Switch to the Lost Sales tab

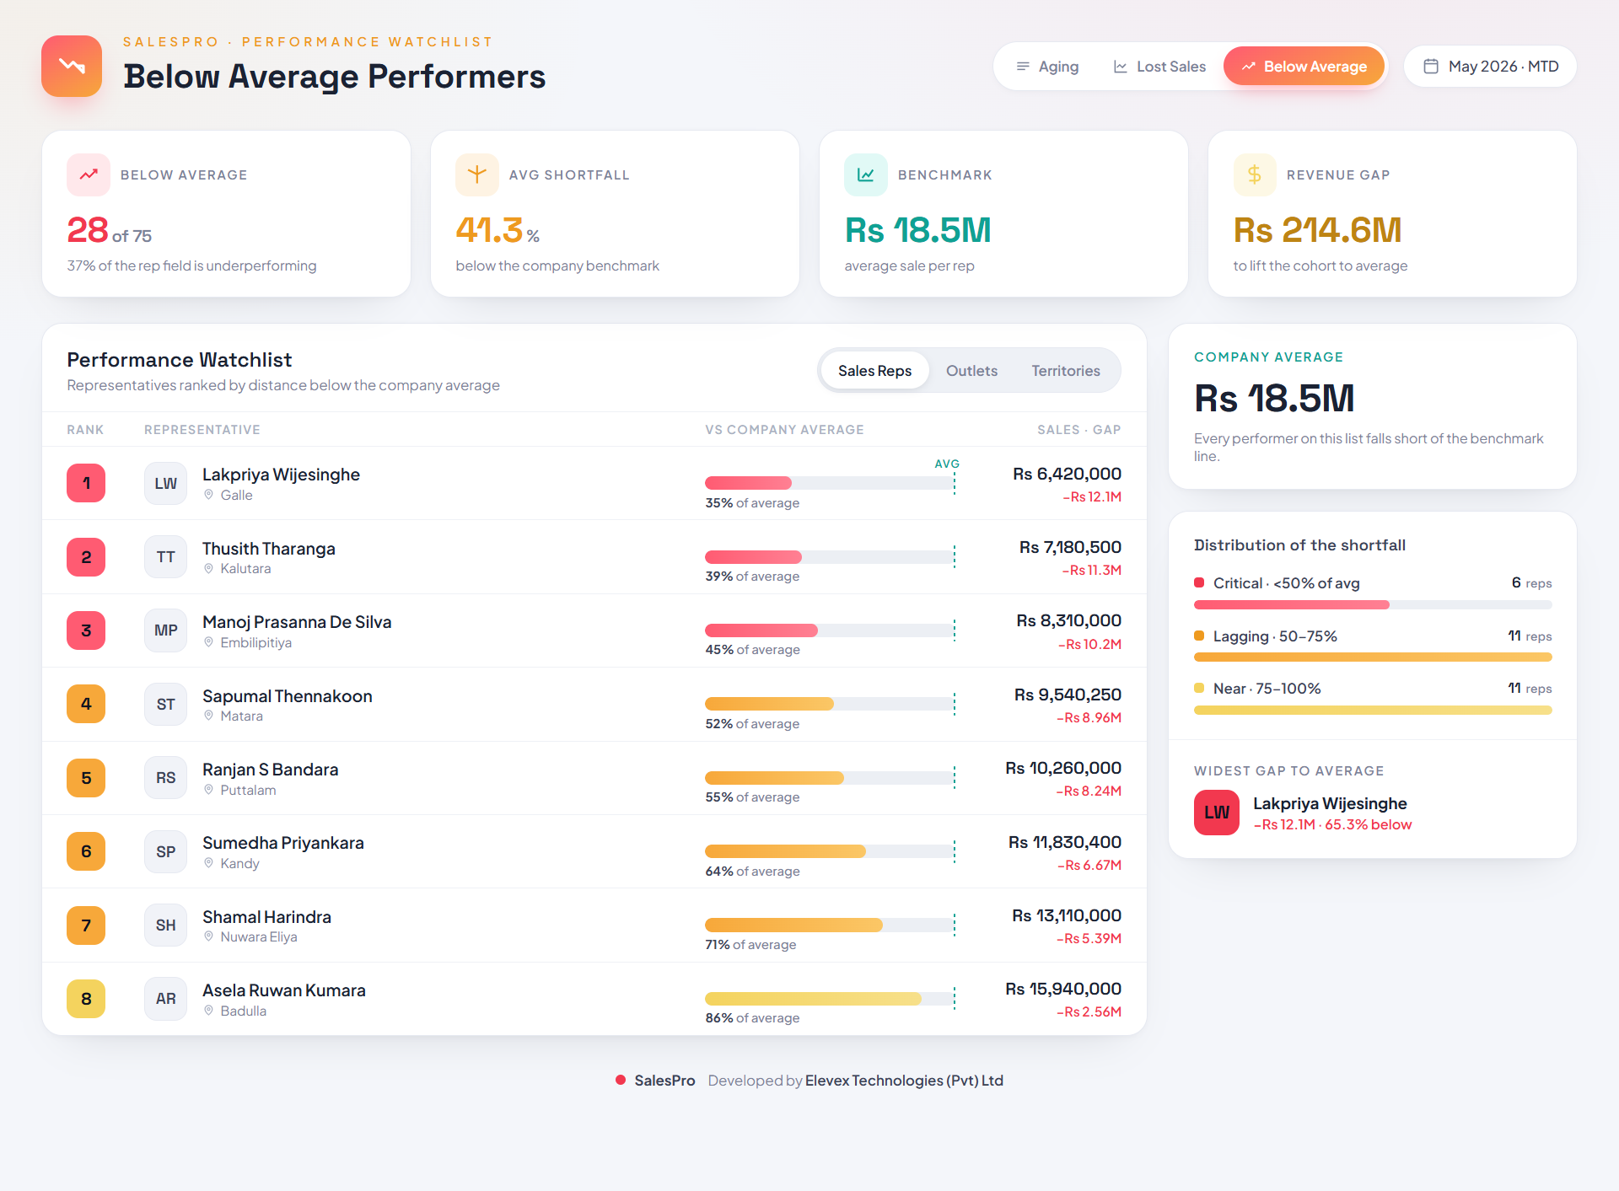1159,67
